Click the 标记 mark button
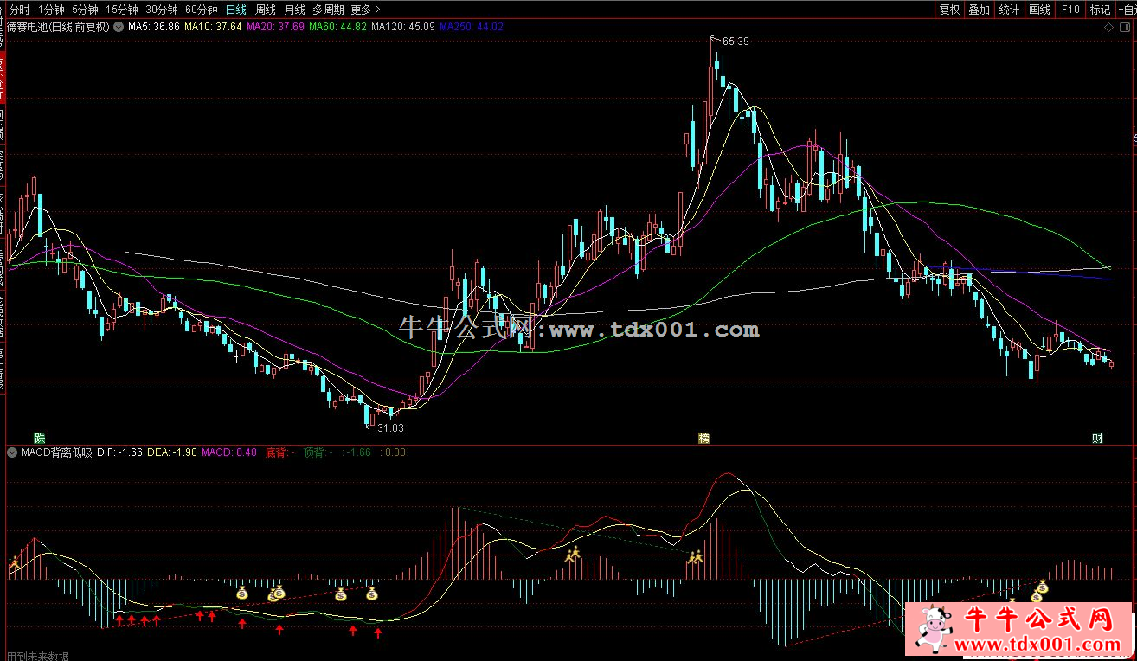The width and height of the screenshot is (1137, 661). point(1100,10)
